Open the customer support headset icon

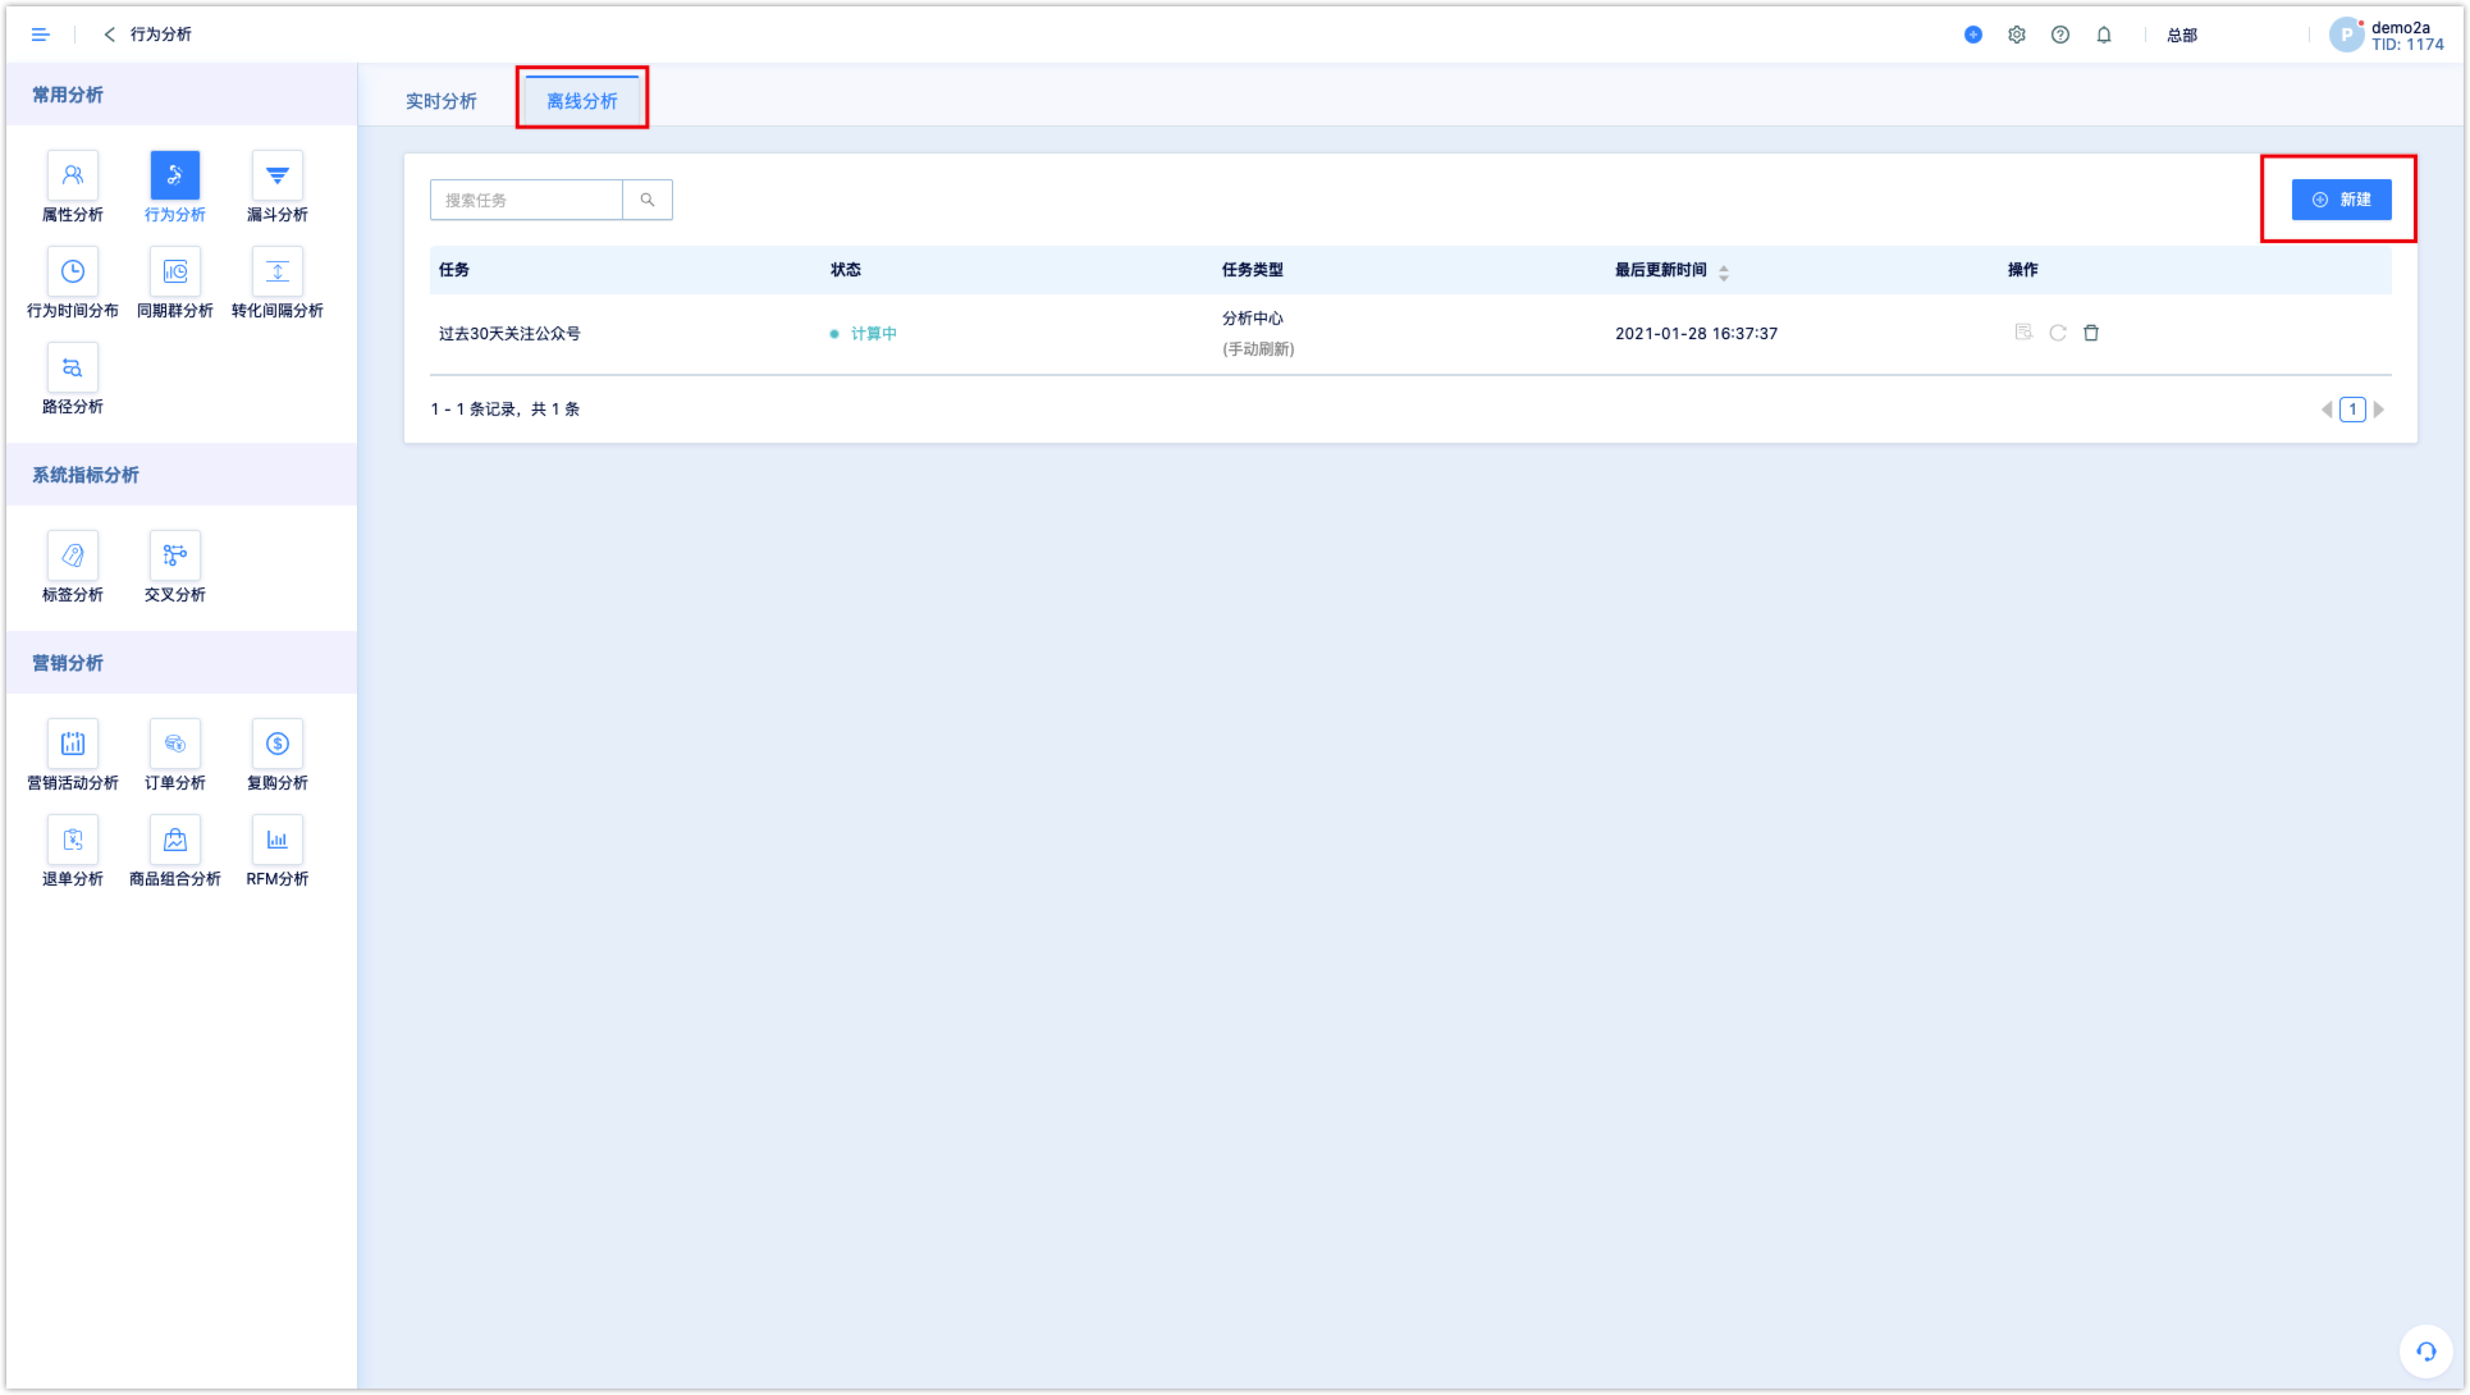(x=2425, y=1351)
